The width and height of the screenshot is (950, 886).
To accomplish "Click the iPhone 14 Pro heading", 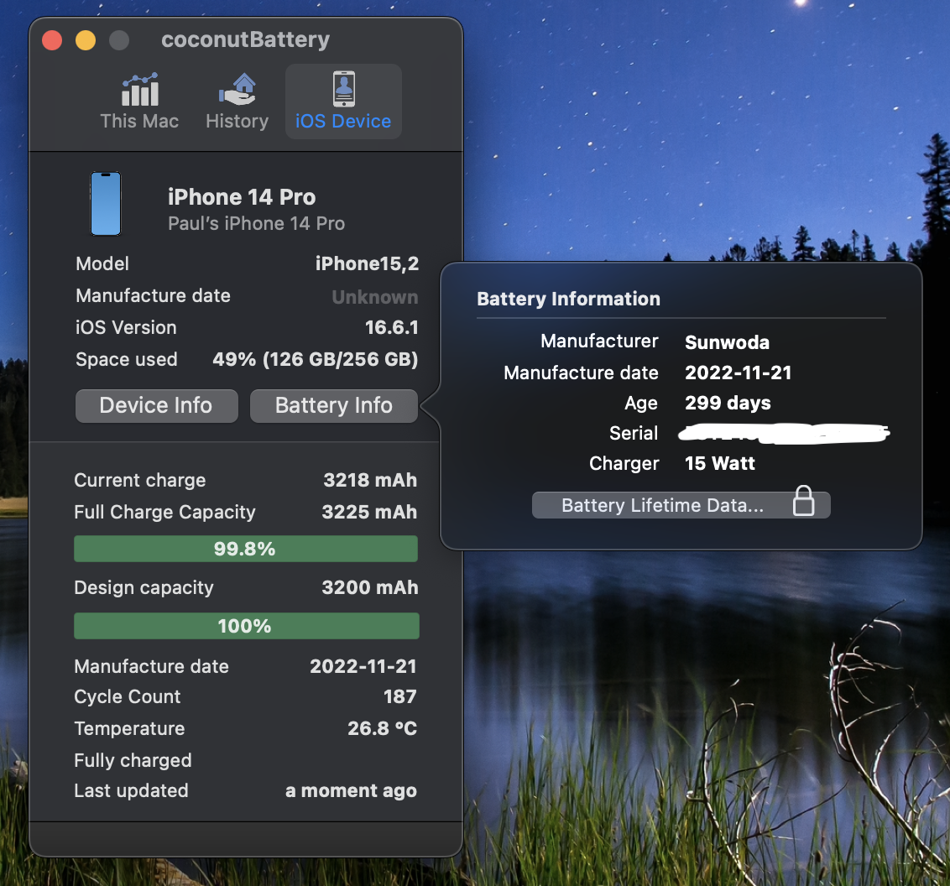I will (x=242, y=197).
